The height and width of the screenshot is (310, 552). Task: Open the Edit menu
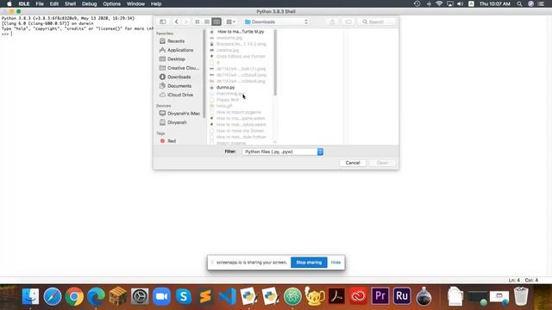click(54, 3)
